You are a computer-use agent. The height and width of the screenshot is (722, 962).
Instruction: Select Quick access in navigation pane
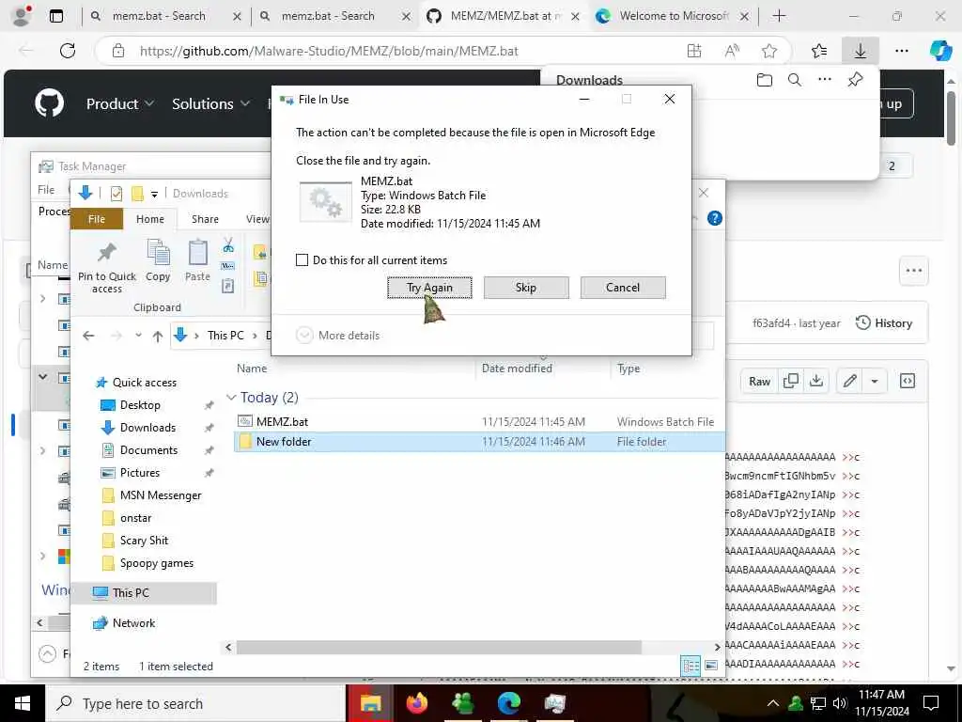(x=144, y=383)
